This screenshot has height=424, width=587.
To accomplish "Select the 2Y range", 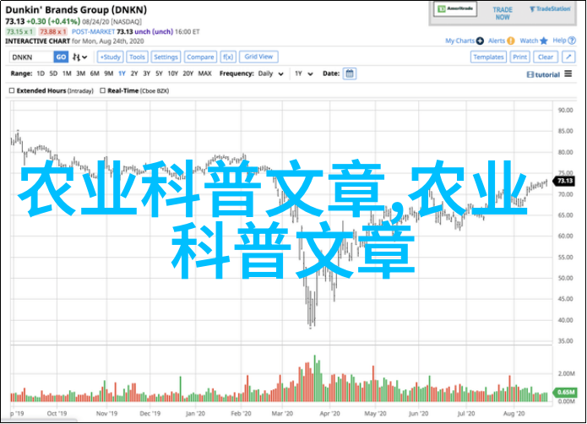I will (134, 73).
